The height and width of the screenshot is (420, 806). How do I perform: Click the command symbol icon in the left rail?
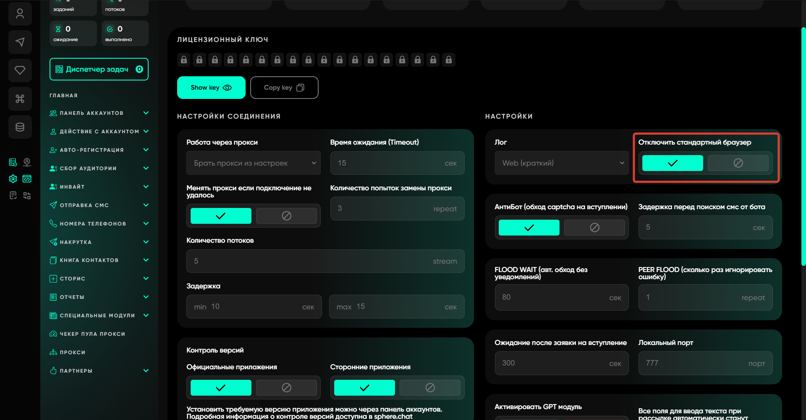20,99
